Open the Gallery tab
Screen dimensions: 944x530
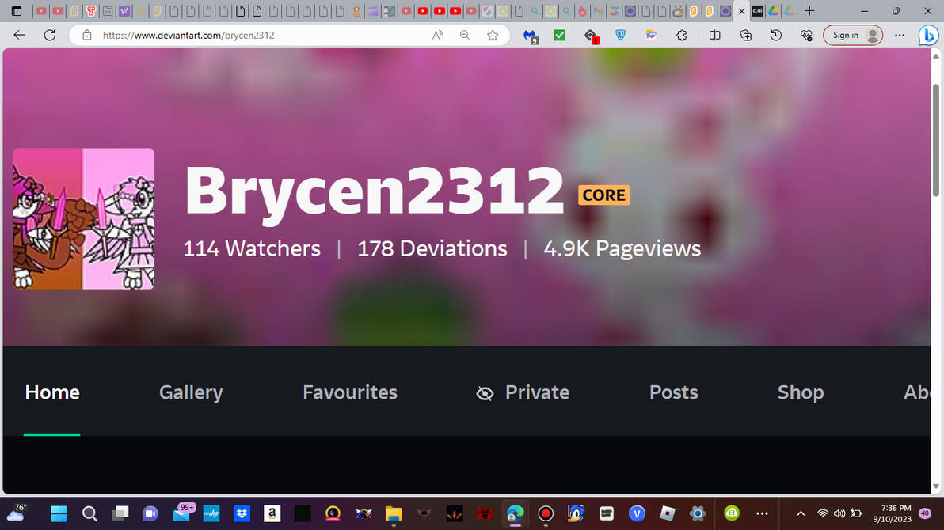coord(191,392)
